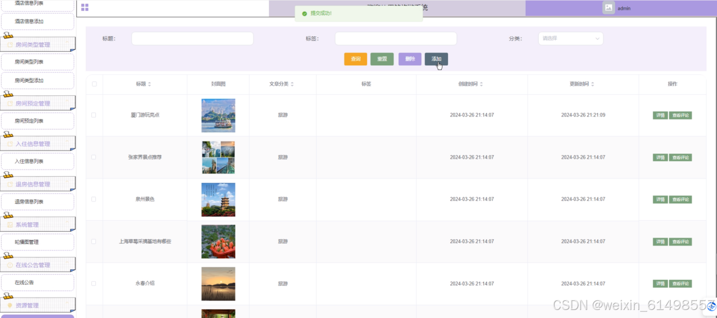
Task: Check the 厦门游玩亮点 row checkbox
Action: click(94, 115)
